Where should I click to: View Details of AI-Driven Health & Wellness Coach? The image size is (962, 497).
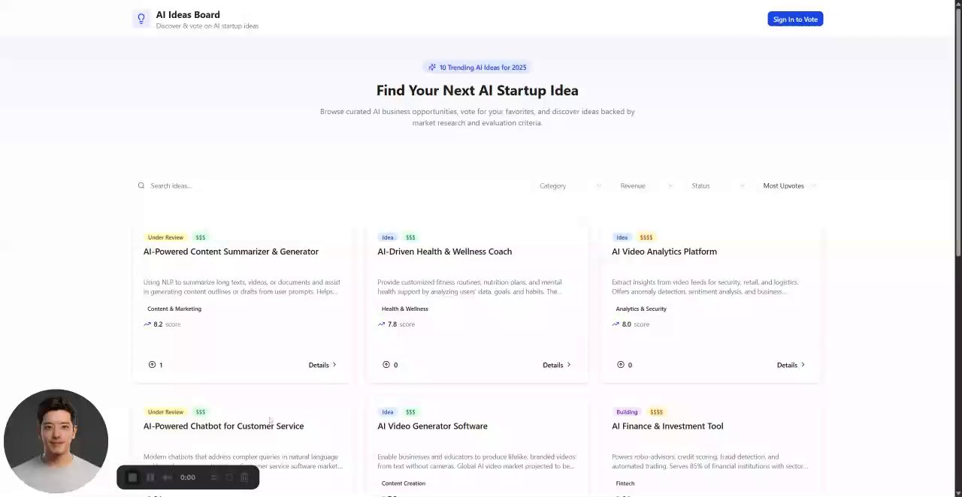tap(556, 365)
